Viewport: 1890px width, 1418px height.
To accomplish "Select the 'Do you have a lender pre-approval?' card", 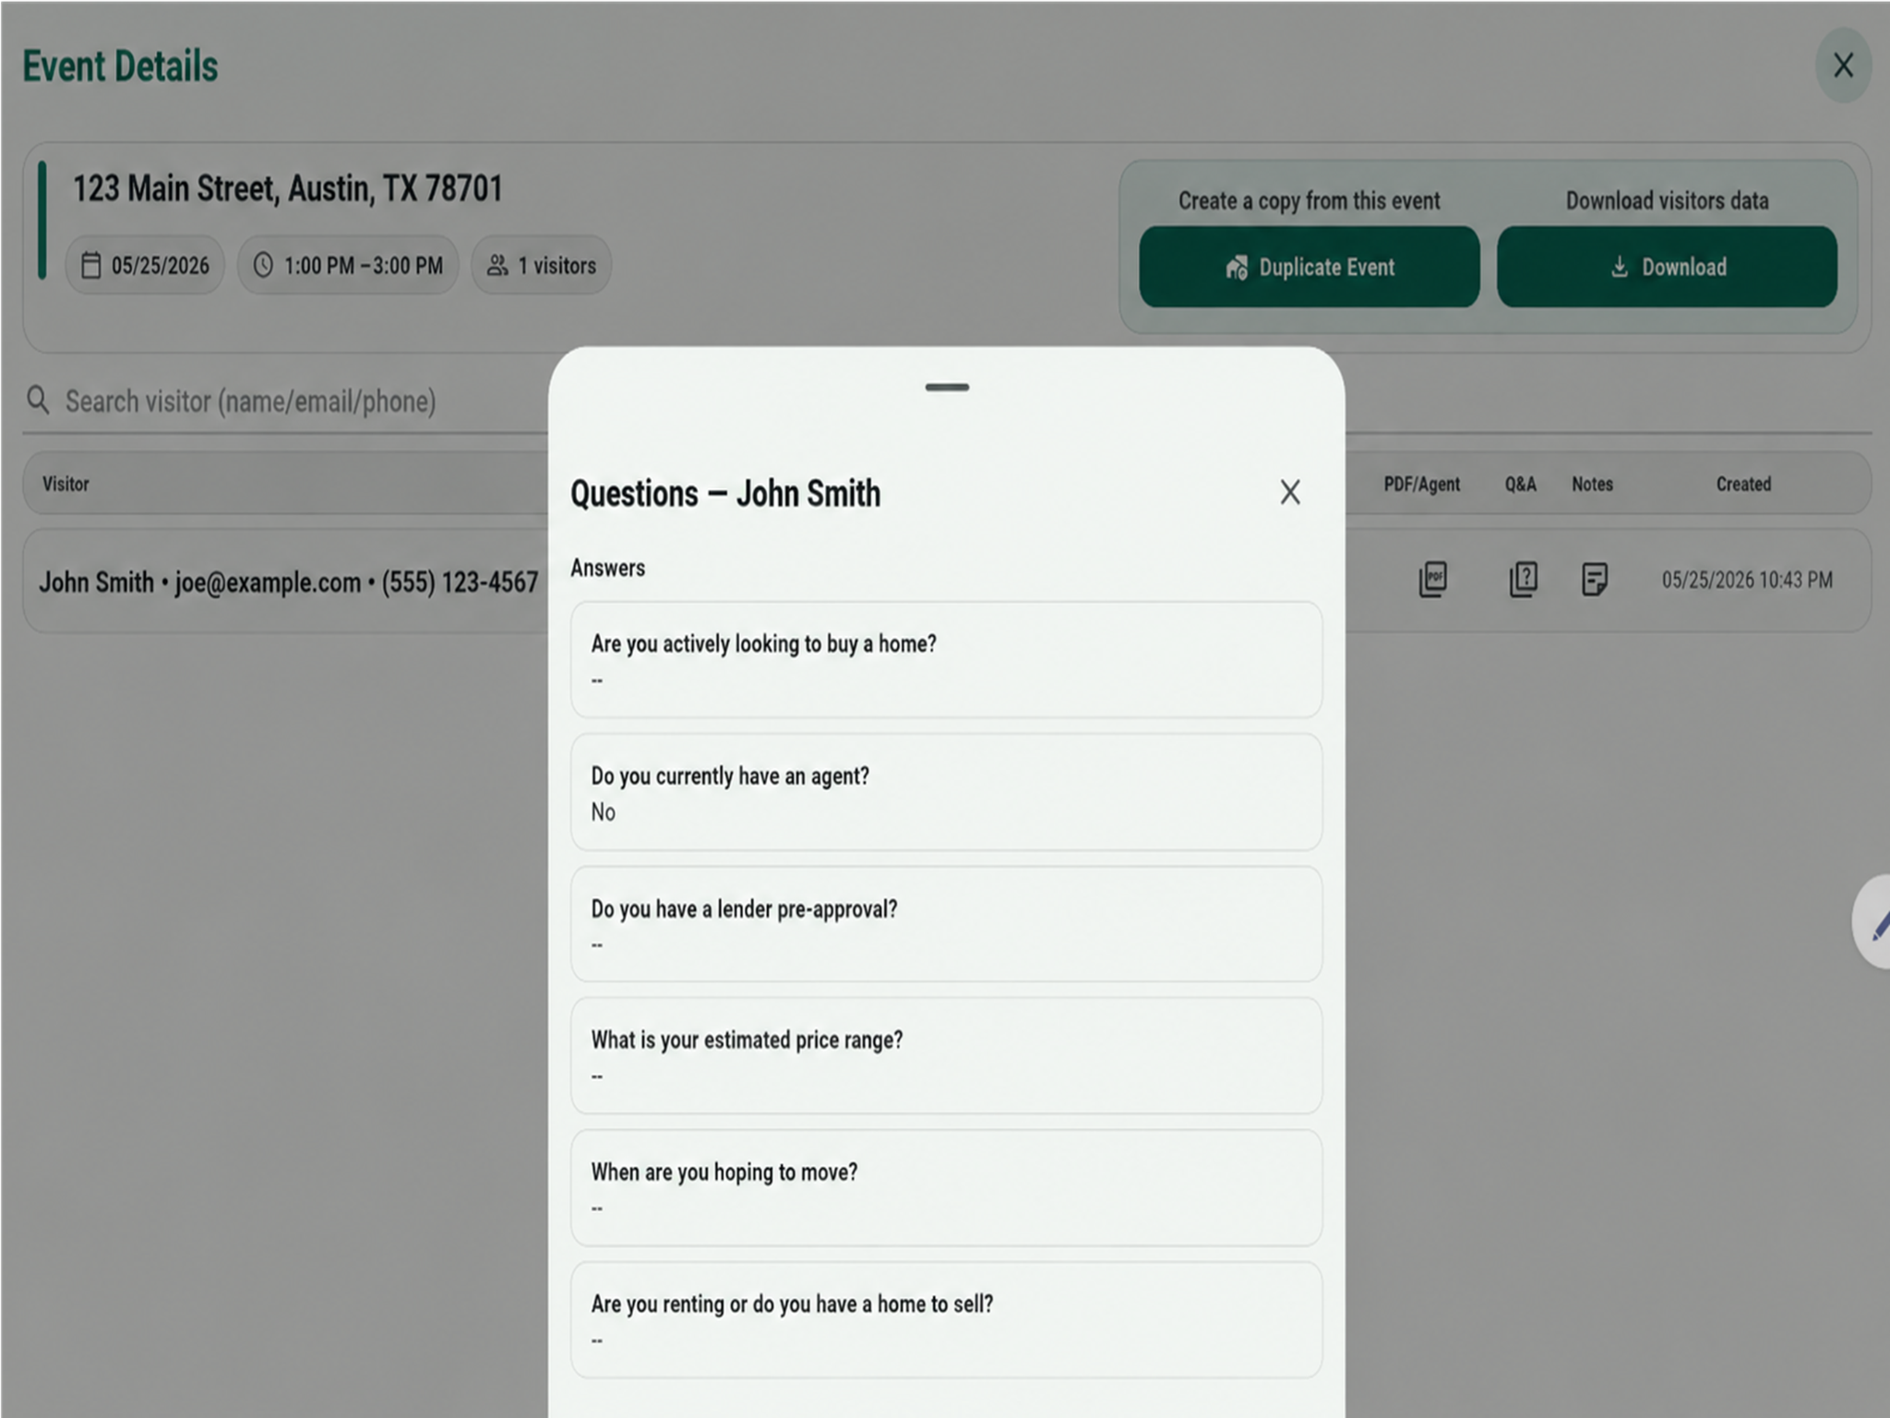I will point(946,924).
